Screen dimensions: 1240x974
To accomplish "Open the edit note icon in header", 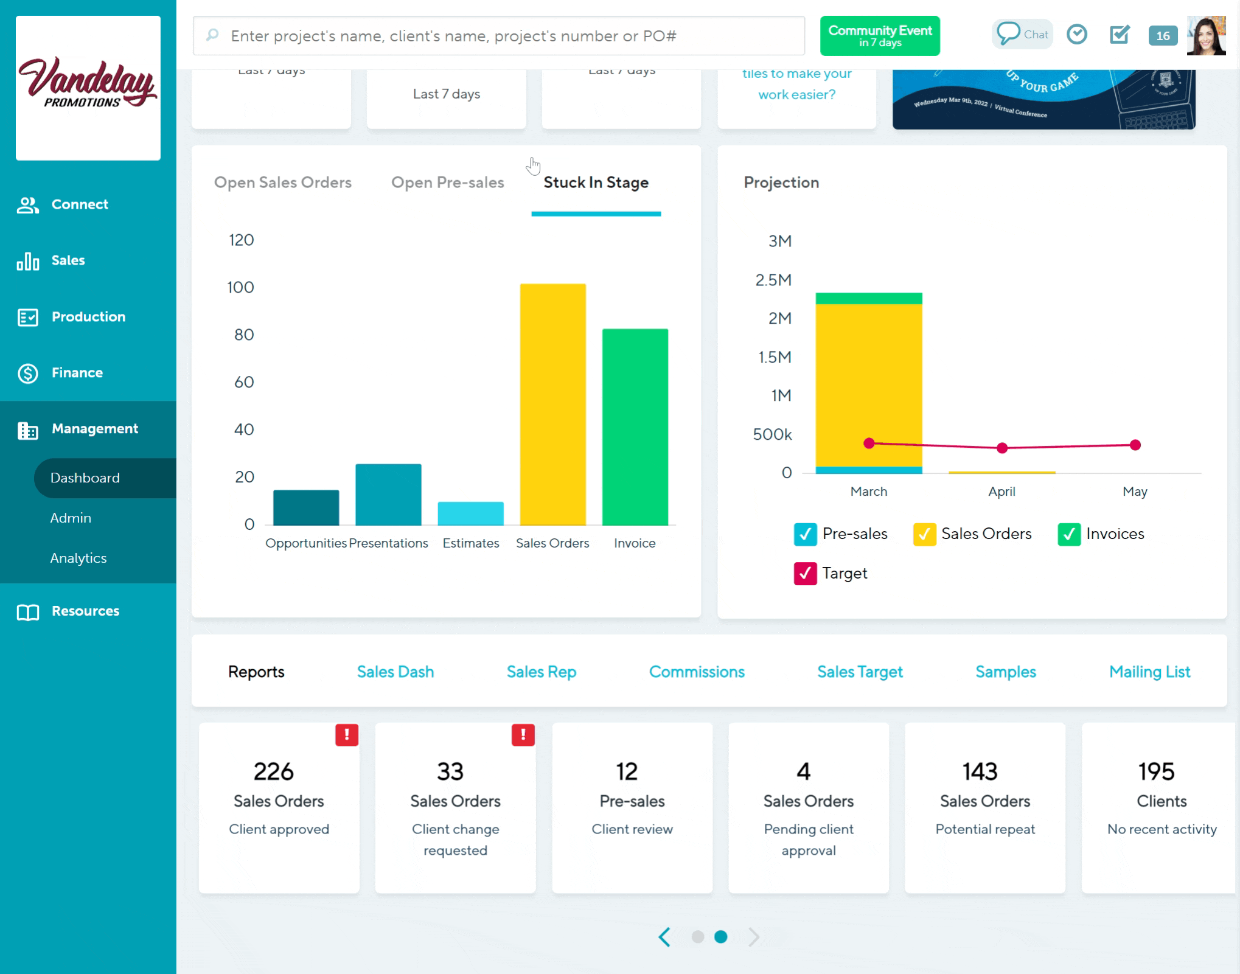I will point(1119,34).
